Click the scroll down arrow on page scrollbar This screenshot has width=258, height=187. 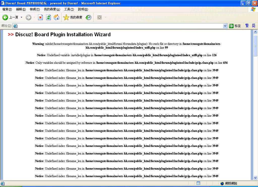click(x=255, y=178)
